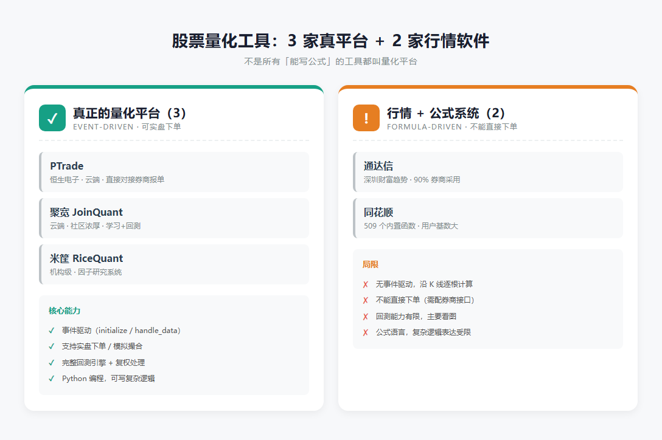Click text 事件驱动（initialize / handle_data）
Screen dimensions: 662x440
(121, 331)
